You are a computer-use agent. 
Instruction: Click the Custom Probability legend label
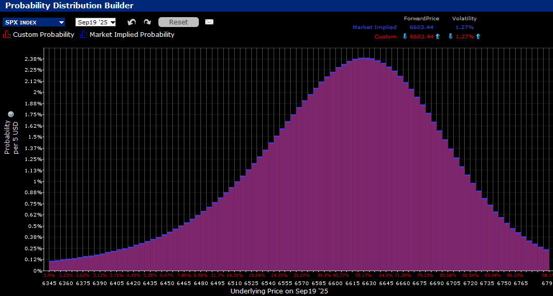point(44,35)
